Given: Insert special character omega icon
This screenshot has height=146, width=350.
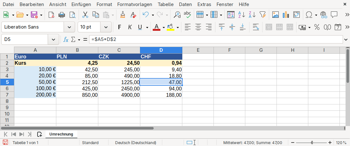Looking at the screenshot, I should click(x=309, y=15).
